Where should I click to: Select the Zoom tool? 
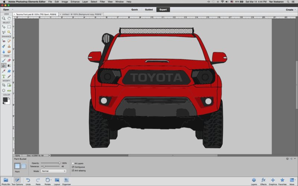point(4,18)
